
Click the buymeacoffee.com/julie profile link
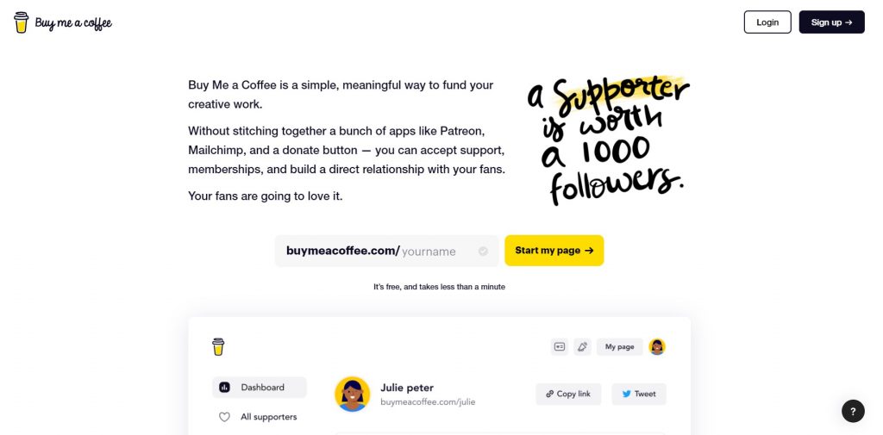428,402
